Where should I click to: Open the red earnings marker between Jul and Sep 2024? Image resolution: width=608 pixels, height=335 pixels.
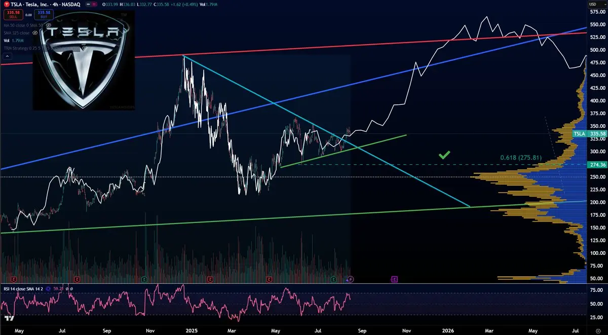[x=77, y=279]
